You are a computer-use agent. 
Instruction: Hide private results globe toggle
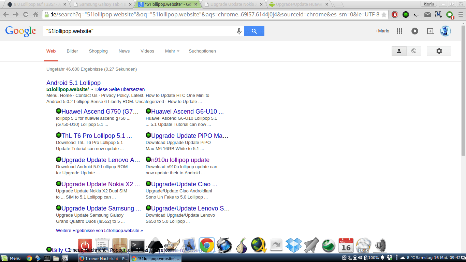click(414, 51)
